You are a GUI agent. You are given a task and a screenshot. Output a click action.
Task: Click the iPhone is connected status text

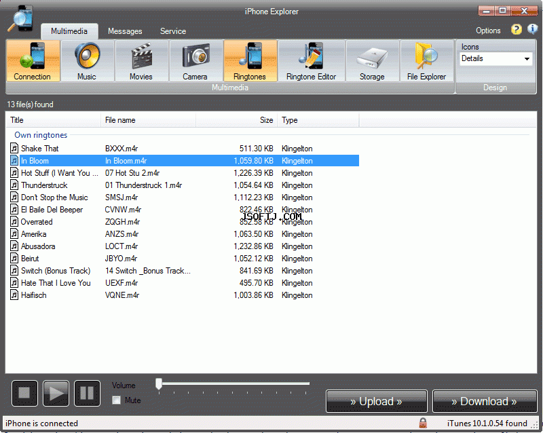point(41,423)
